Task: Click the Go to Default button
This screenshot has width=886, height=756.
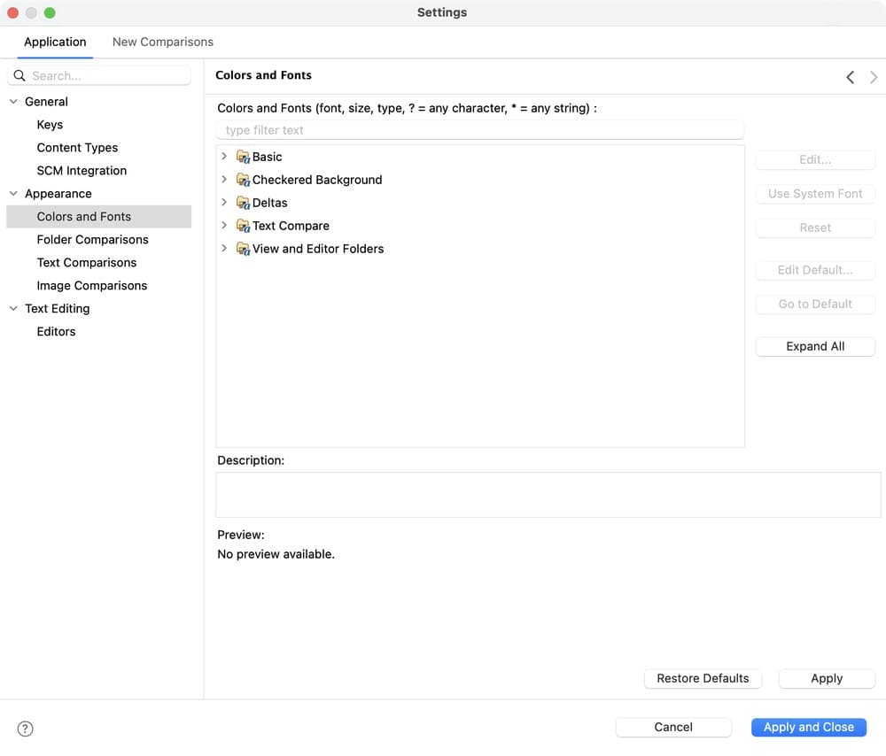Action: click(815, 304)
